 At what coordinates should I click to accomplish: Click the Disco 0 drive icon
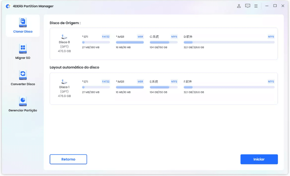tap(64, 37)
